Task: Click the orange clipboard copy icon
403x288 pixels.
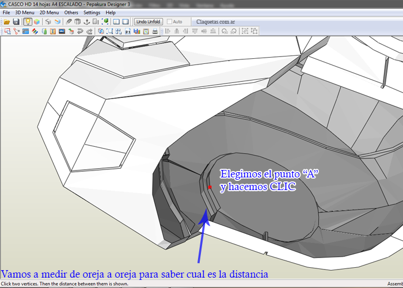Action: 146,31
